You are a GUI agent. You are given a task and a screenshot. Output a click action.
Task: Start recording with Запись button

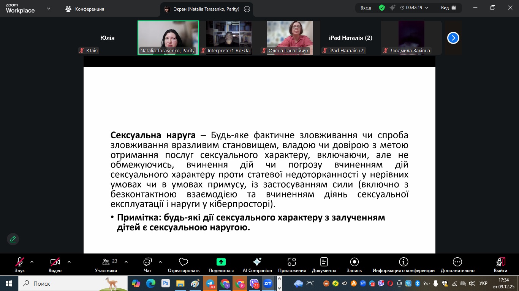coord(354,262)
